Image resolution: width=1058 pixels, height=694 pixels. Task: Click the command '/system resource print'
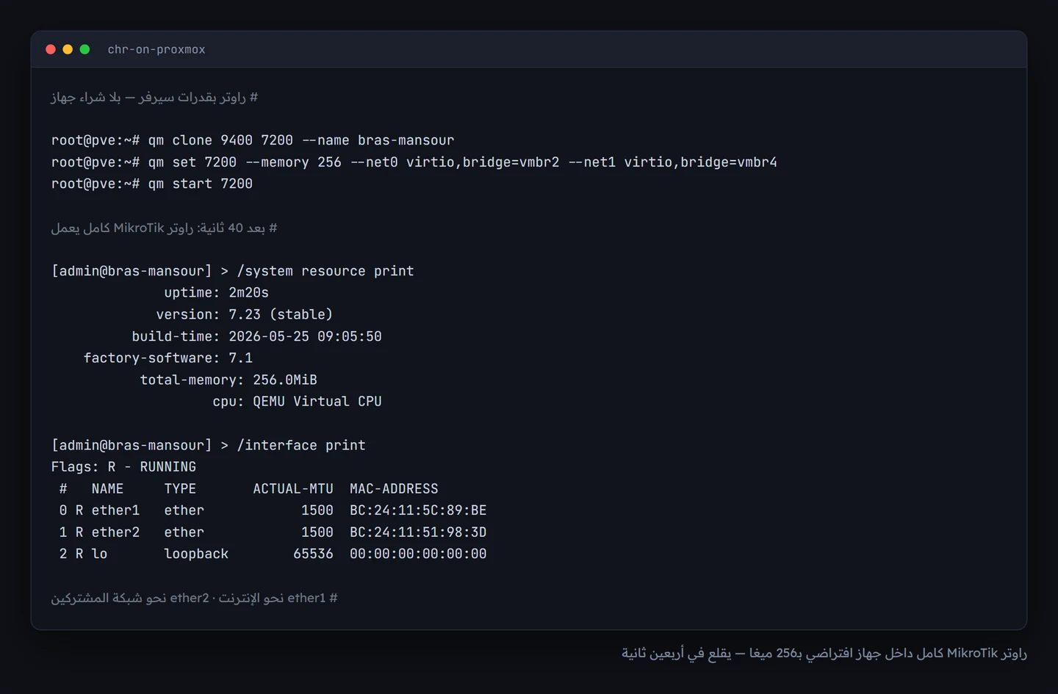[x=325, y=271]
